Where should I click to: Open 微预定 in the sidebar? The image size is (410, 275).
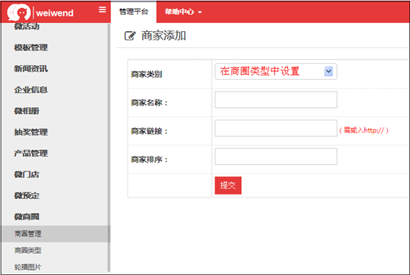tap(27, 196)
